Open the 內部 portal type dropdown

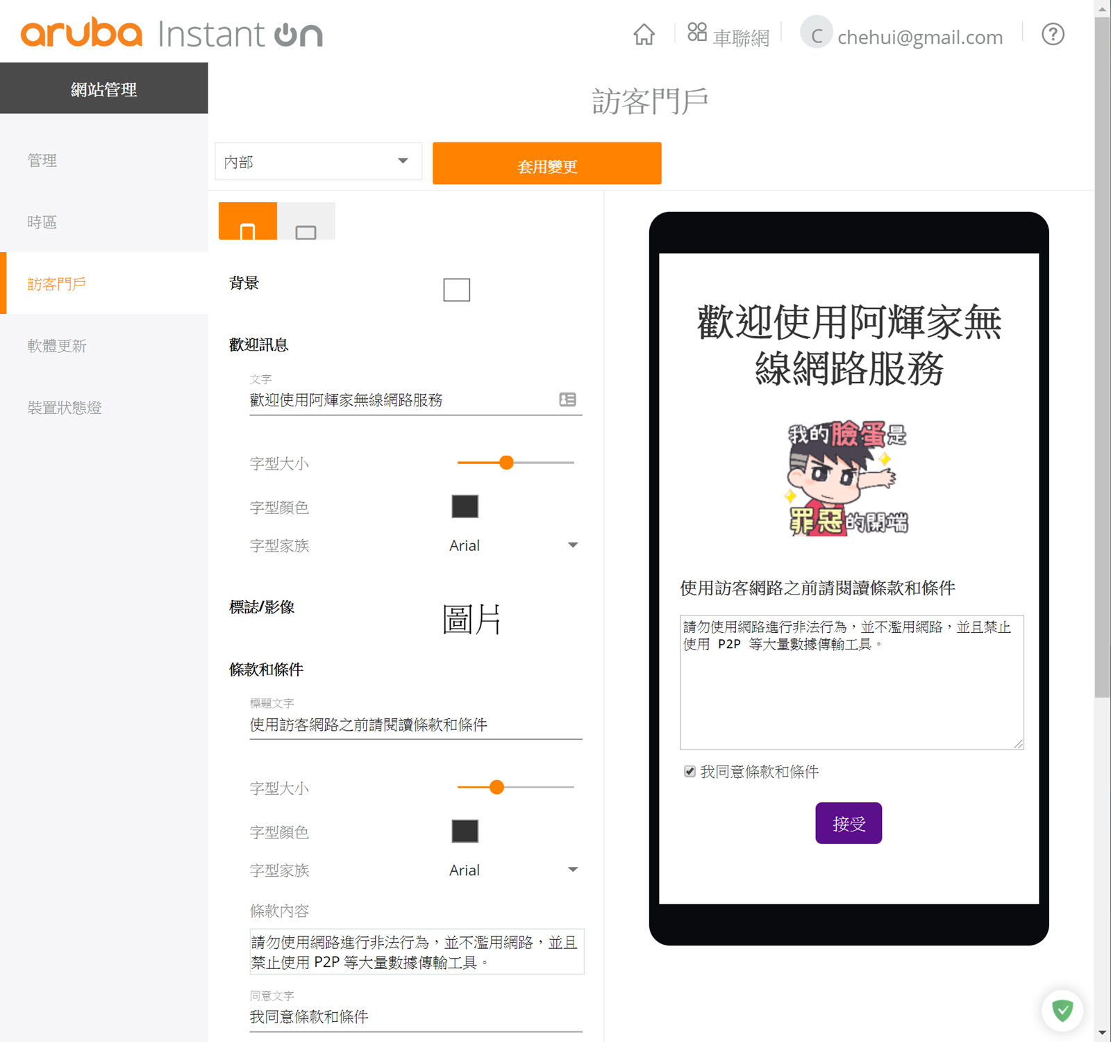pyautogui.click(x=319, y=162)
